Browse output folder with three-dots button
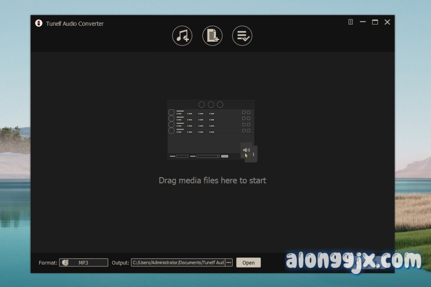This screenshot has height=287, width=431. tap(229, 263)
